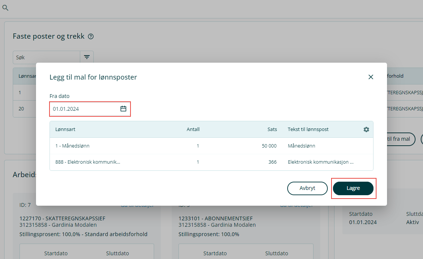Click the Sats value 50 000
The height and width of the screenshot is (259, 423).
coord(269,146)
